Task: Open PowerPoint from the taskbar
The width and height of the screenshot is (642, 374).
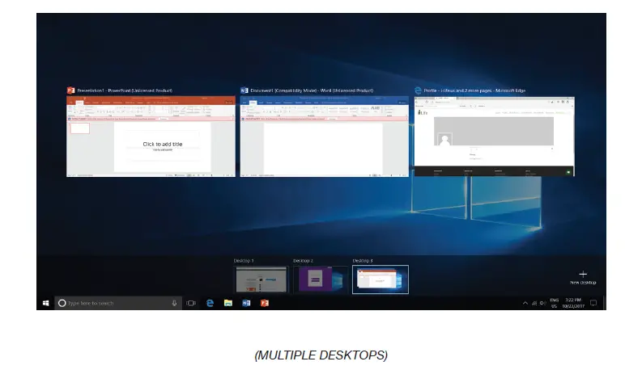Action: [265, 303]
